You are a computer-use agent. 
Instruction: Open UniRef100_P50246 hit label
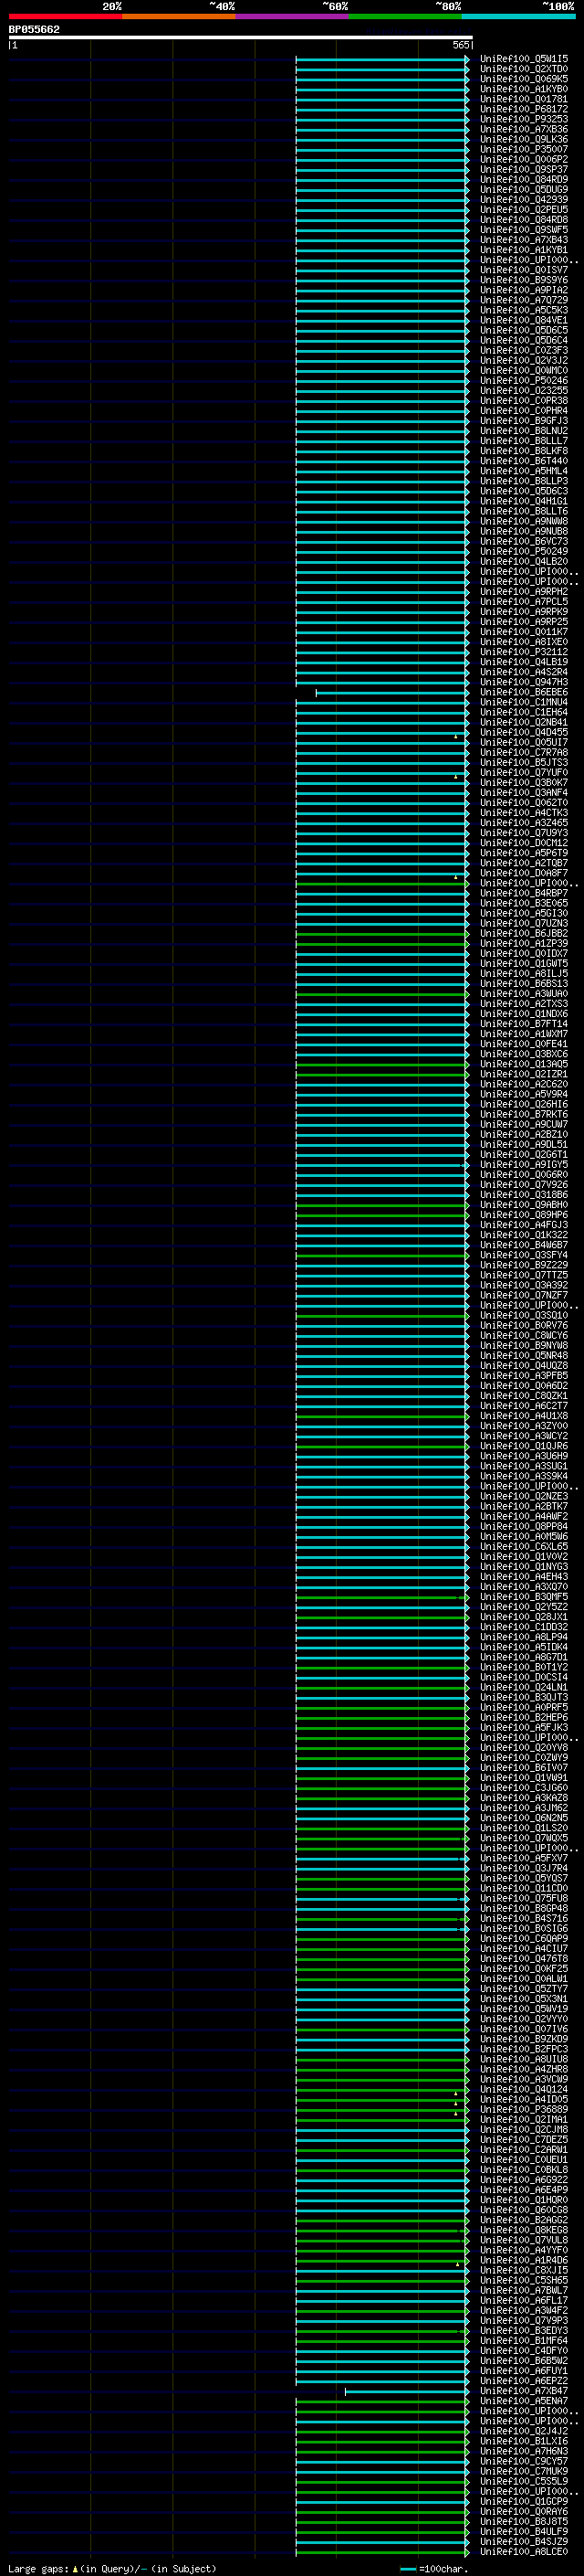tap(524, 380)
